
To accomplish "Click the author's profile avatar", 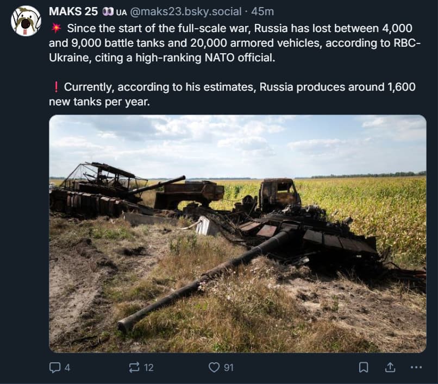I will pos(26,21).
